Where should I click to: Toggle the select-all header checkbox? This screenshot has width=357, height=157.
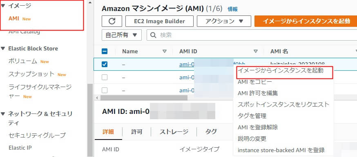click(x=105, y=51)
